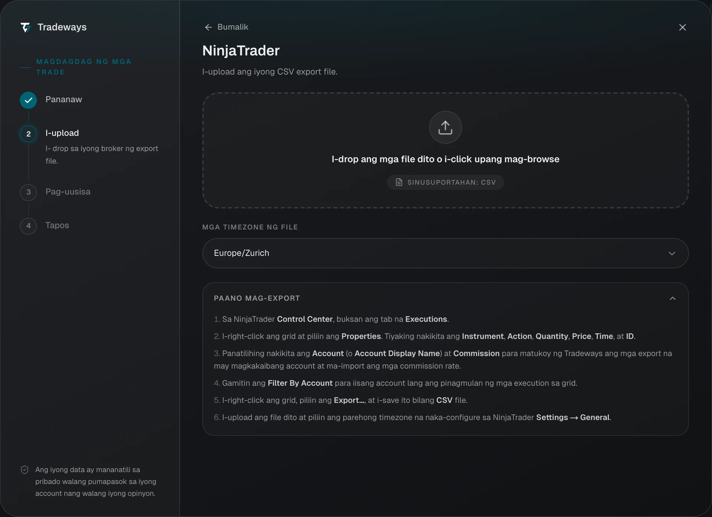Image resolution: width=712 pixels, height=517 pixels.
Task: Click "I-upload ang iyong CSV export file." subtitle
Action: [270, 72]
